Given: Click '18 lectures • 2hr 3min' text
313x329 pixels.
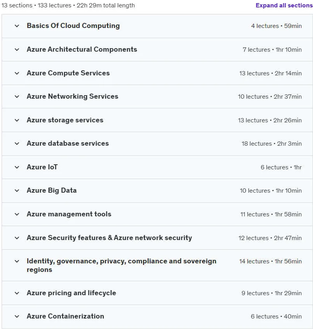Looking at the screenshot, I should [x=272, y=144].
